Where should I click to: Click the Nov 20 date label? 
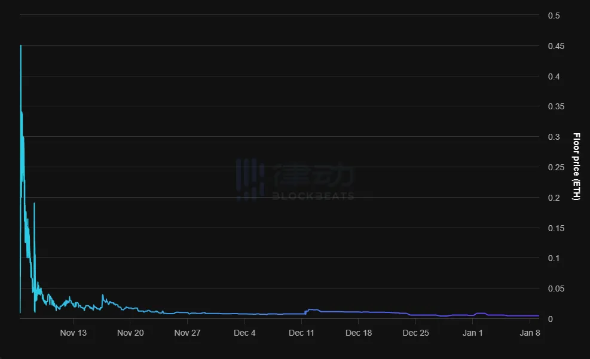coord(130,333)
